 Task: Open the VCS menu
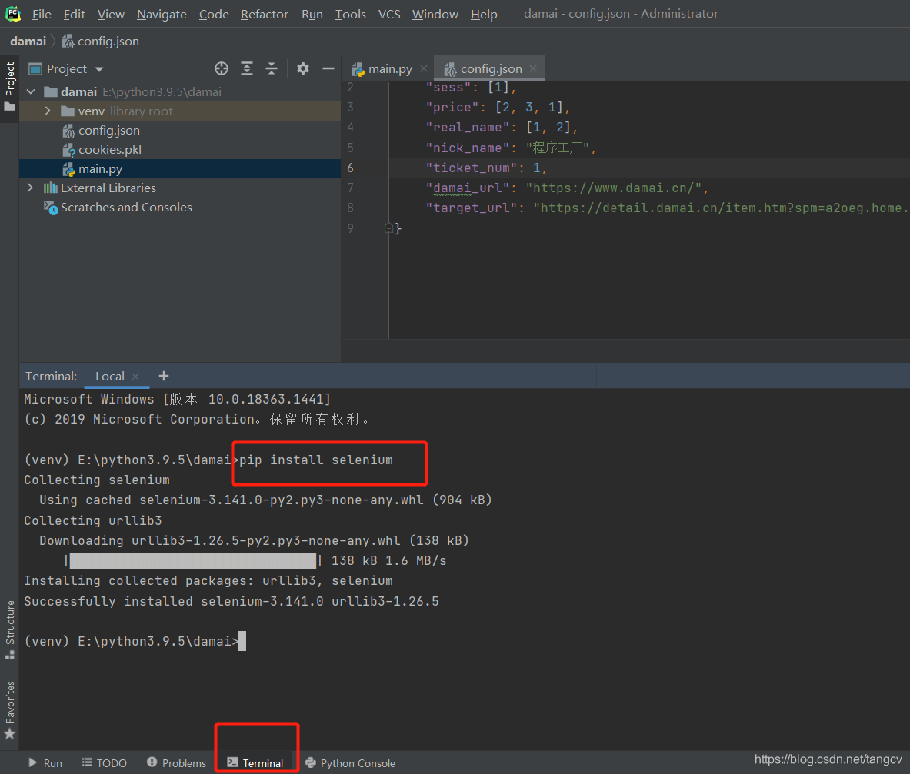tap(389, 14)
